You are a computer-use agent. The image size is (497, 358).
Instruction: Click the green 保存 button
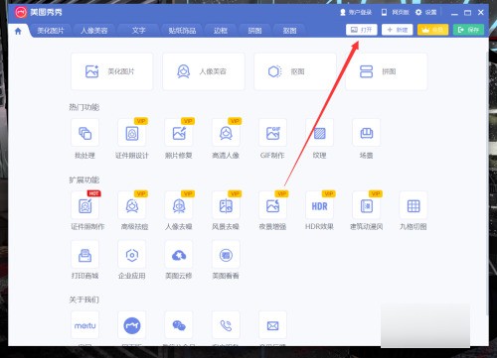(x=468, y=30)
